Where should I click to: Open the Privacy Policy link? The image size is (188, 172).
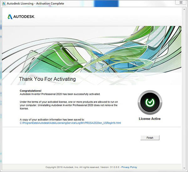click(x=130, y=167)
